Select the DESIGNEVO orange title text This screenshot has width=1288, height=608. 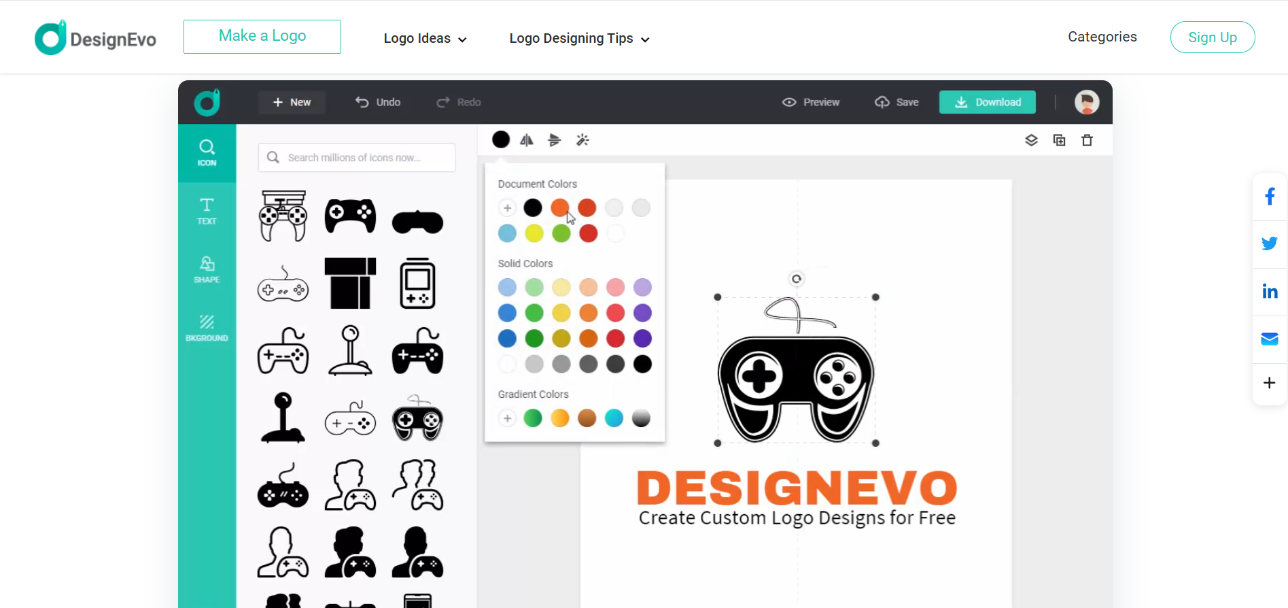click(x=797, y=488)
